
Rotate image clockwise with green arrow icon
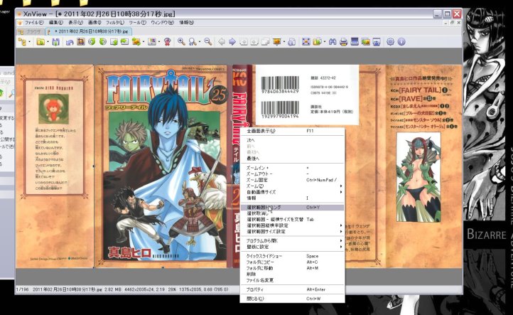point(103,41)
